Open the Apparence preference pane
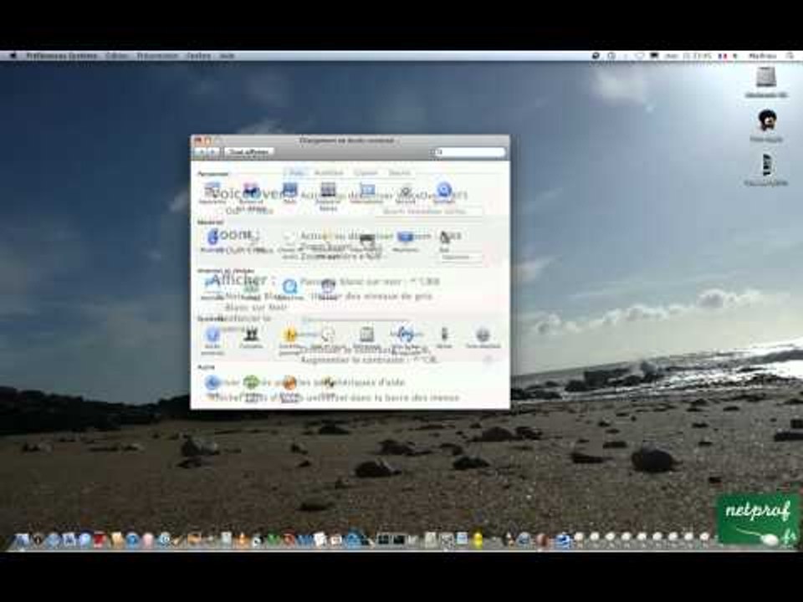The height and width of the screenshot is (602, 803). (x=212, y=193)
